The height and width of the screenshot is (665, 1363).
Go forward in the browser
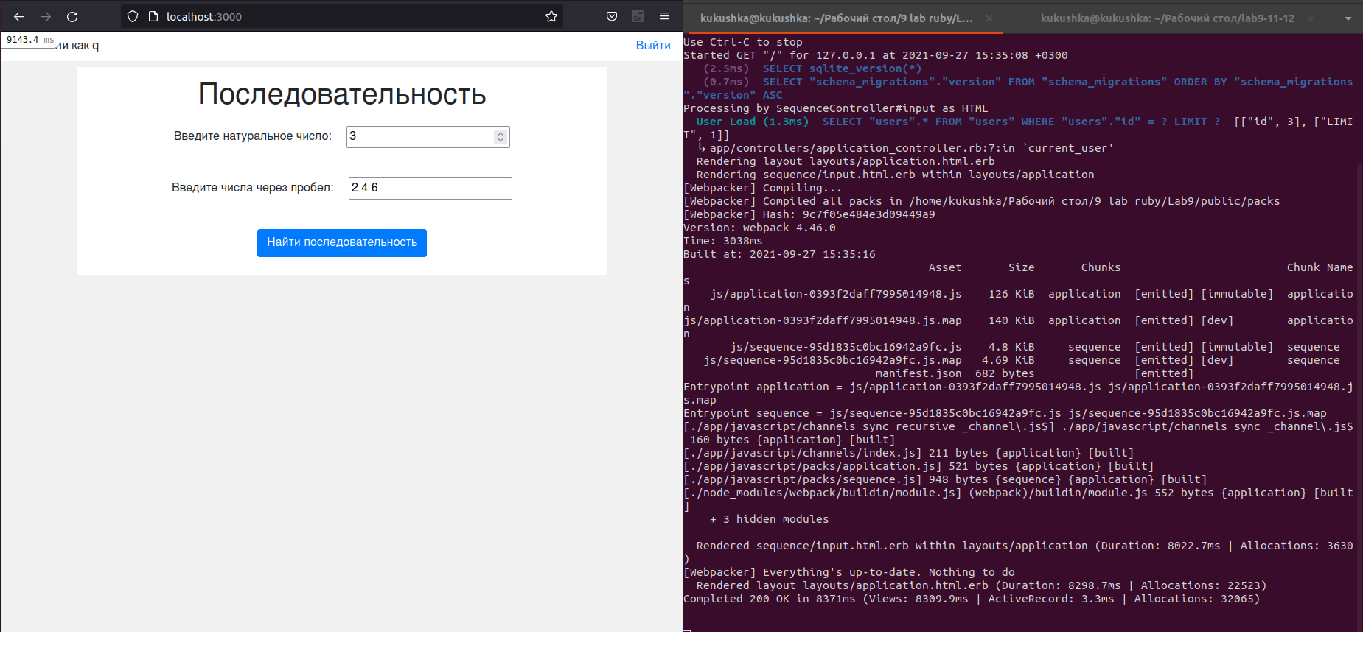46,16
